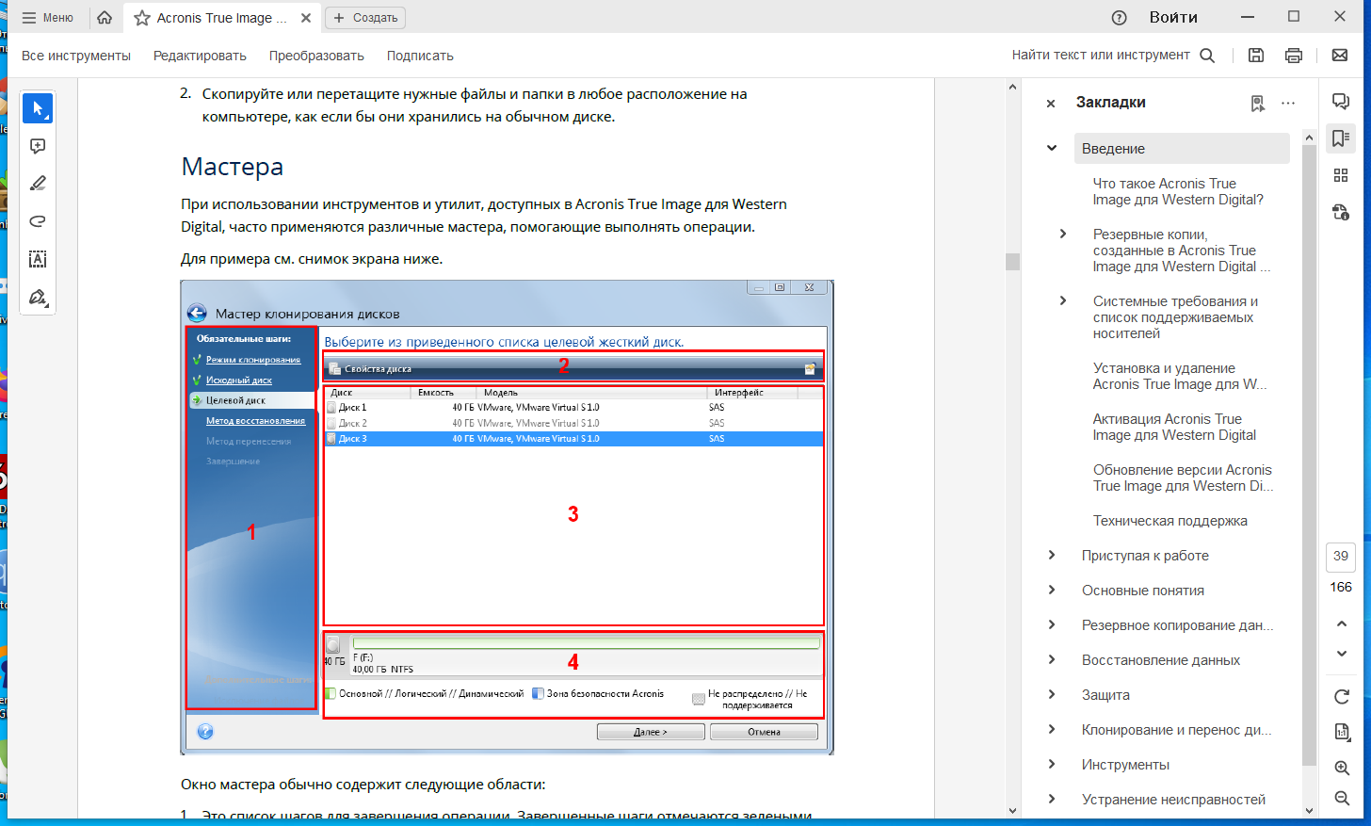Click the document vertical scrollbar thumb
Viewport: 1371px width, 826px height.
1012,262
